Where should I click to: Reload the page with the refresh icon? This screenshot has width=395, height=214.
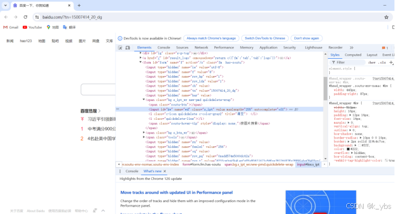[x=25, y=17]
